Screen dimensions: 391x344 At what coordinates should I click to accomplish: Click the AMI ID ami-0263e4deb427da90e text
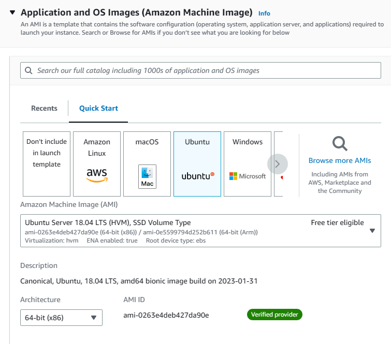pos(166,315)
